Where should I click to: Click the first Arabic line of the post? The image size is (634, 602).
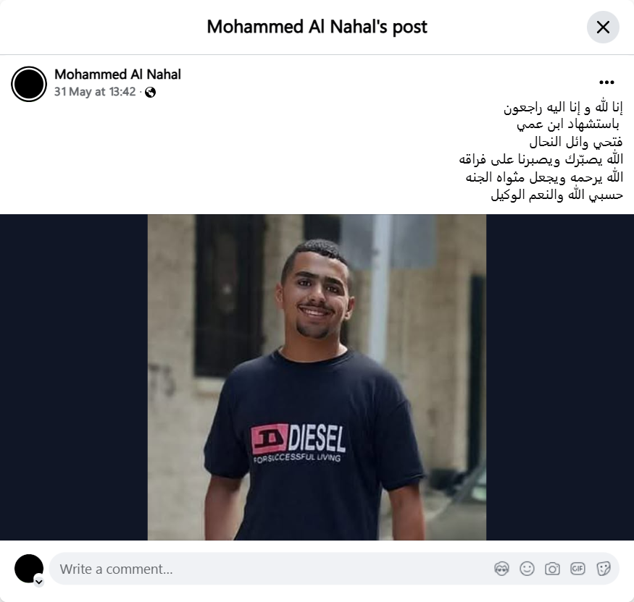coord(563,107)
